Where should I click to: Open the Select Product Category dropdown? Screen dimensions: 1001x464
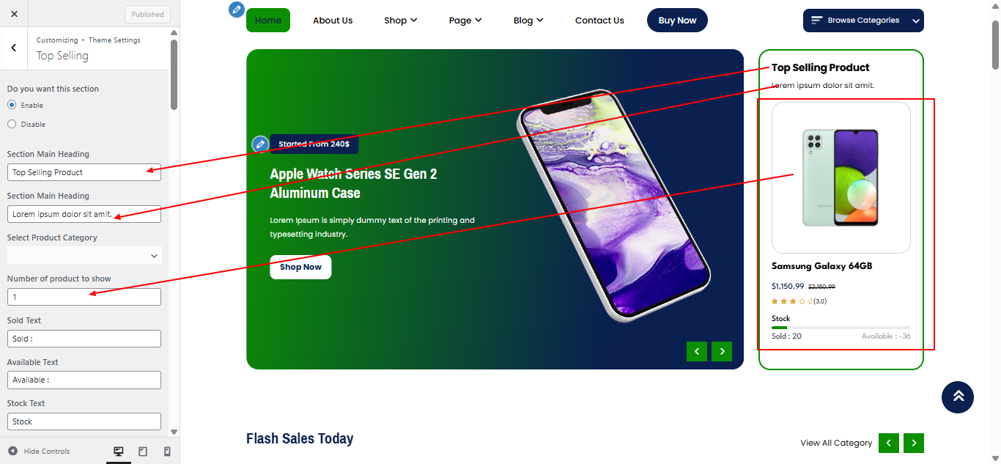(x=84, y=255)
